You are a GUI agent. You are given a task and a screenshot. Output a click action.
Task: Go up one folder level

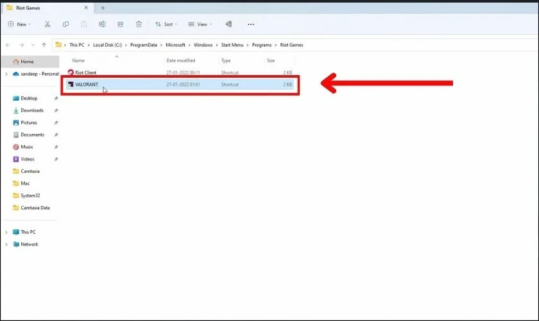pos(44,45)
